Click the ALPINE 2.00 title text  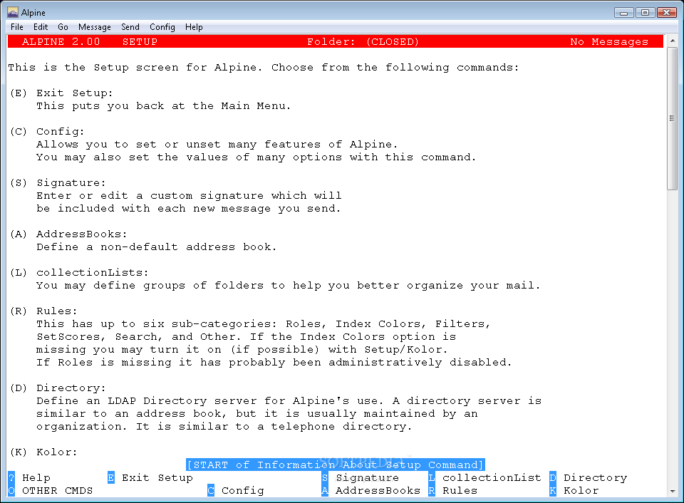click(61, 41)
